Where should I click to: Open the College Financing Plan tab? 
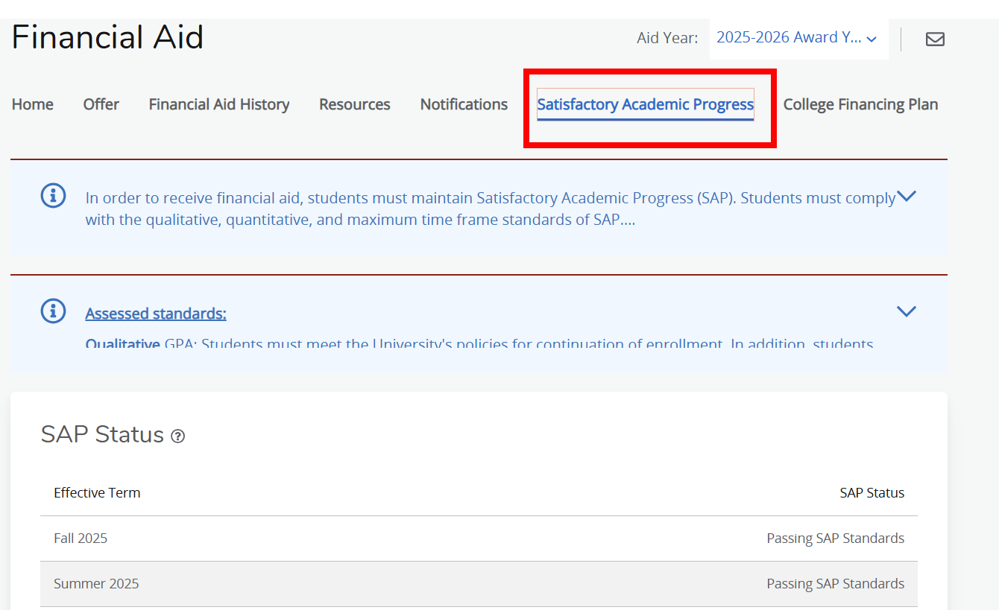tap(860, 104)
